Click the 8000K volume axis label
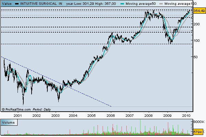Image resolution: width=206 pixels, height=137 pixels. point(199,122)
